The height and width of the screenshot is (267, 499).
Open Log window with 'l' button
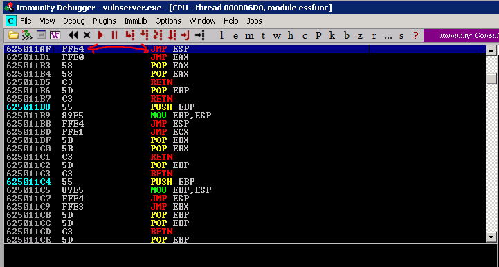(x=221, y=35)
